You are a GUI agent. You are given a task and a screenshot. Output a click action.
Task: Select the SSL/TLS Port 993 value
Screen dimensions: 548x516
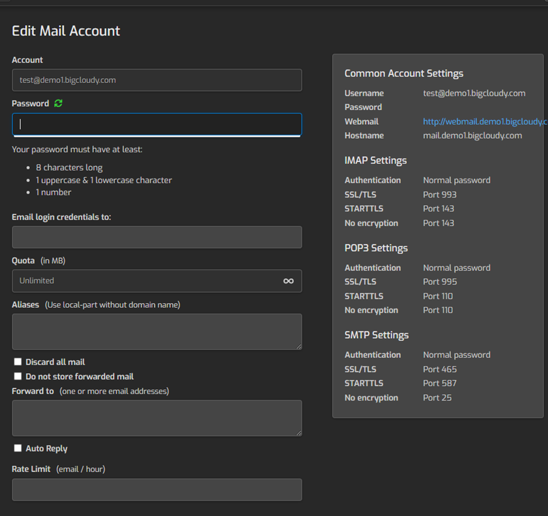439,194
